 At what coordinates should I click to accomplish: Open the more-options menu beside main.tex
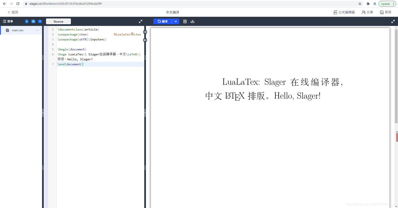[x=37, y=30]
